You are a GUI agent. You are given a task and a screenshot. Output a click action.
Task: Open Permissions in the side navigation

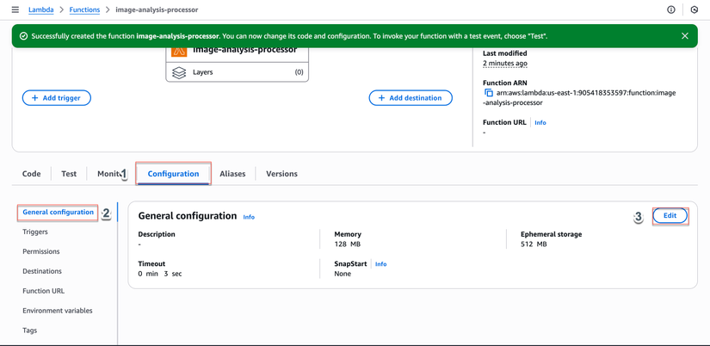[41, 251]
